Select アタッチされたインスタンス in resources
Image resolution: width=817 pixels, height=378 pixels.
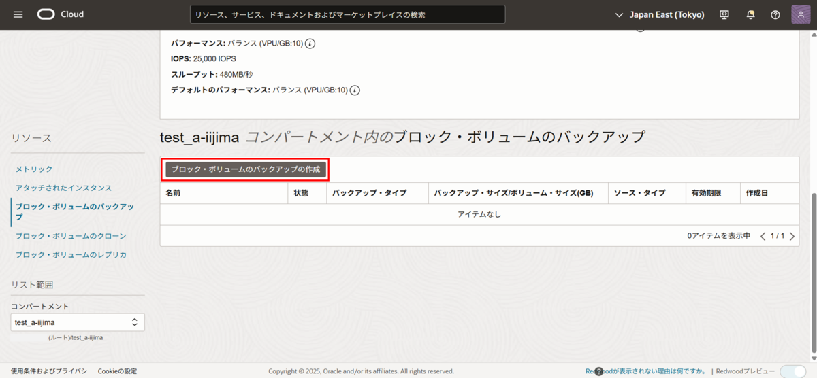tap(63, 188)
